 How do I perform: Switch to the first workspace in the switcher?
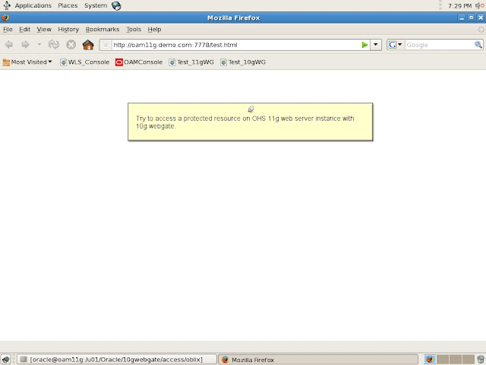click(430, 360)
